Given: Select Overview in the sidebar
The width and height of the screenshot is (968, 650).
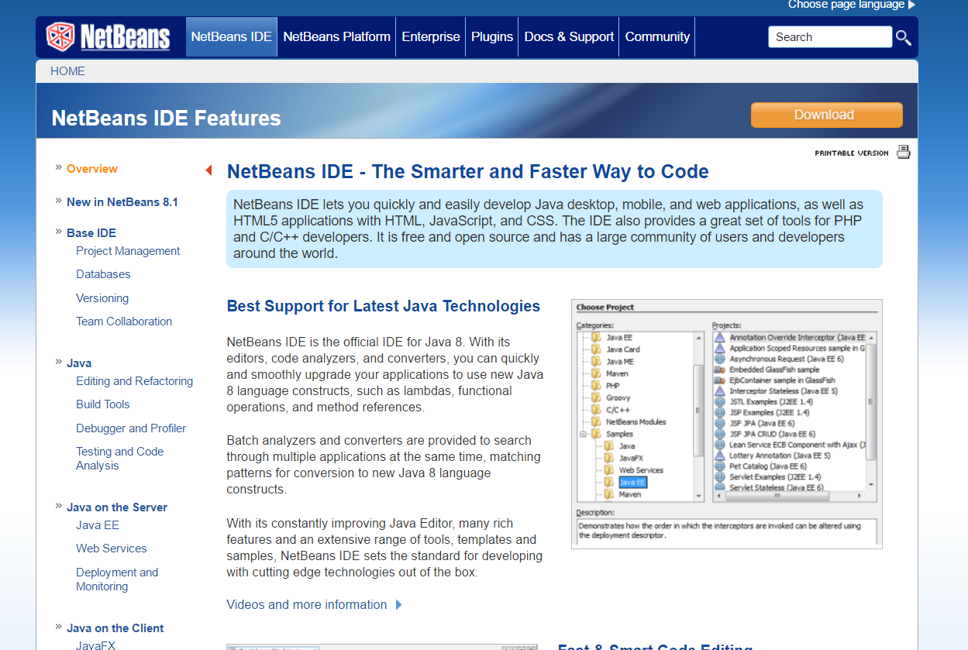Looking at the screenshot, I should click(92, 169).
